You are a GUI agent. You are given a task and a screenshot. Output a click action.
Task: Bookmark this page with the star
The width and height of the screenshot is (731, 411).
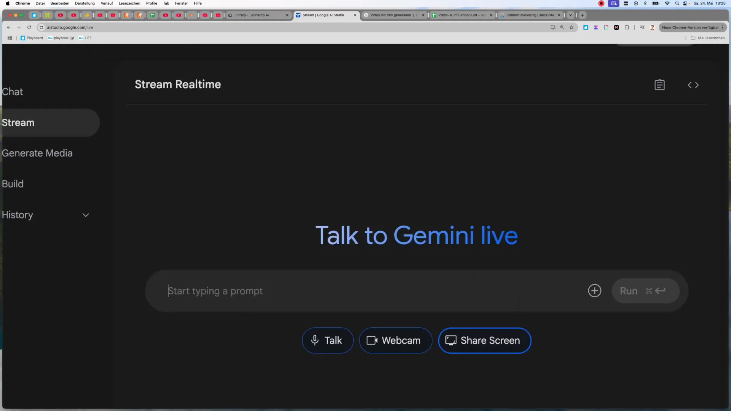coord(571,27)
